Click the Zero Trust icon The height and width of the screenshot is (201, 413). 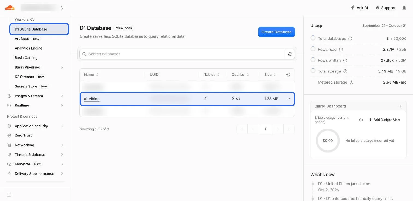click(9, 135)
